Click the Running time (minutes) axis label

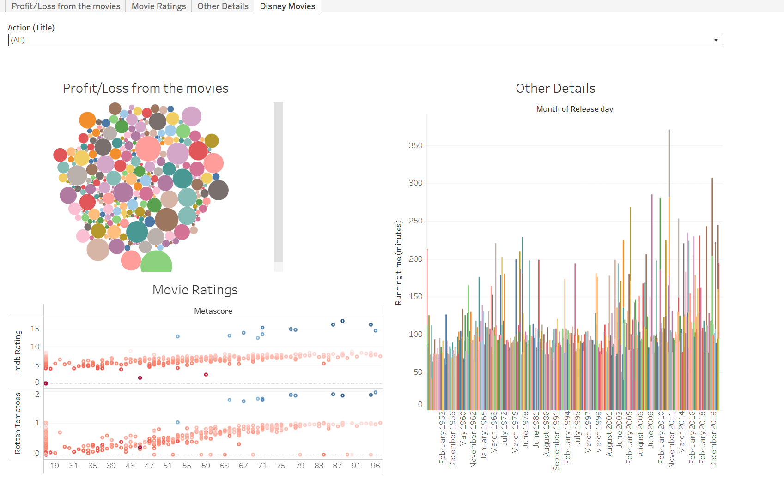[398, 263]
